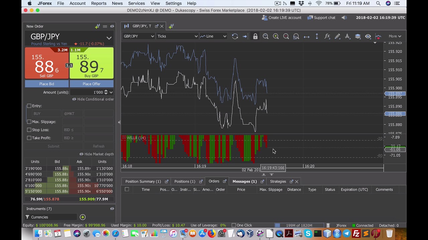
Task: Open the Reports menu
Action: point(99,3)
